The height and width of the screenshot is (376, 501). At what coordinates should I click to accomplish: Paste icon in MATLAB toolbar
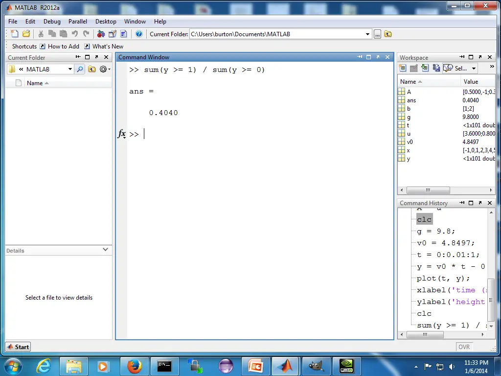click(x=63, y=34)
